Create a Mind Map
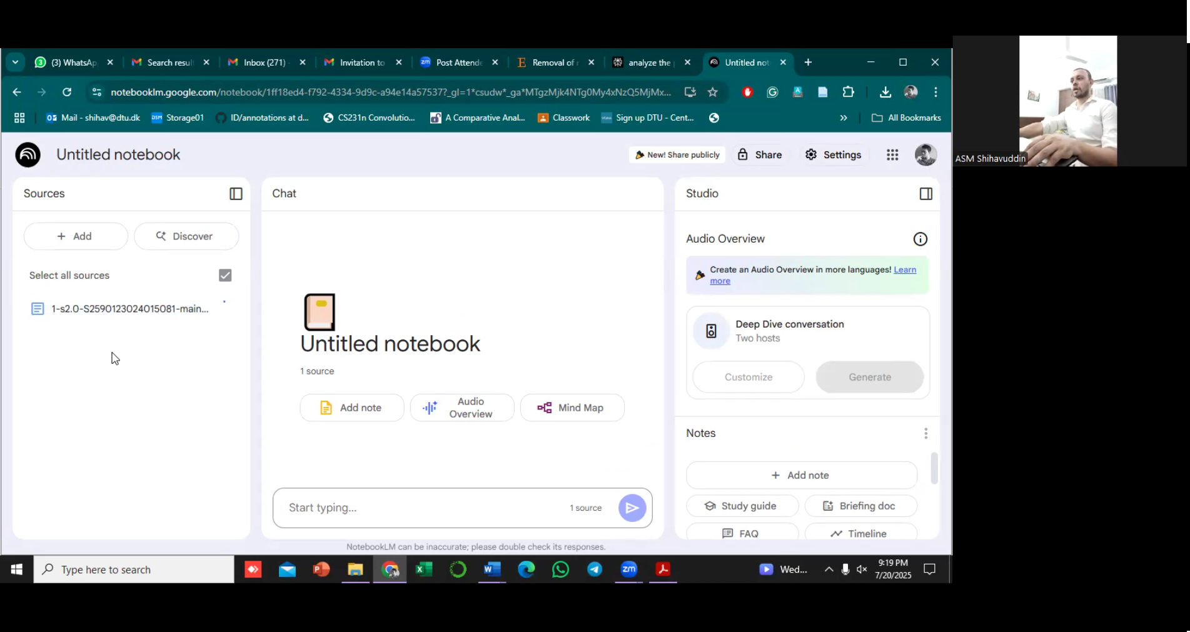 pos(572,408)
